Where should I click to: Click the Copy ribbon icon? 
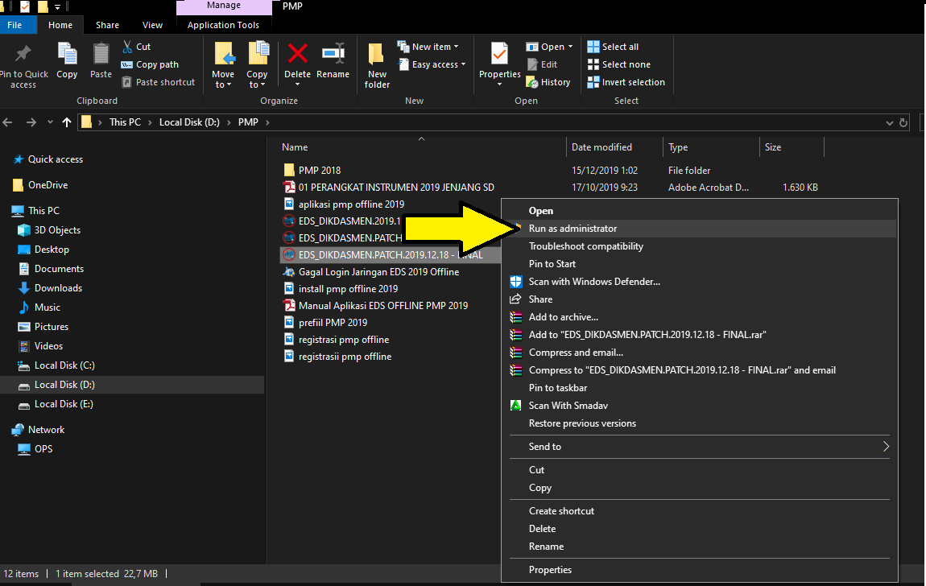pos(67,54)
